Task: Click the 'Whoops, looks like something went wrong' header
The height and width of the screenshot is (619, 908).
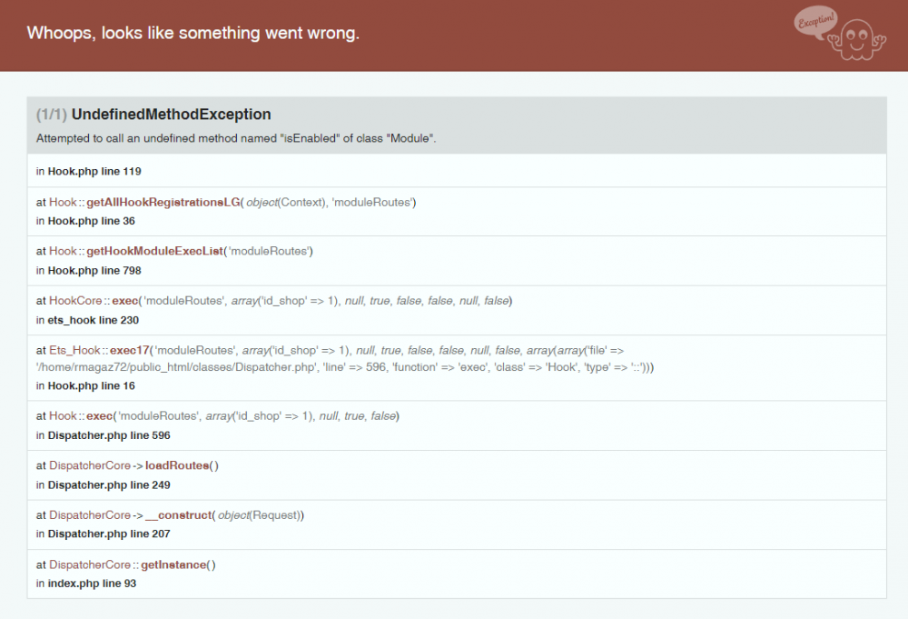Action: (x=192, y=33)
